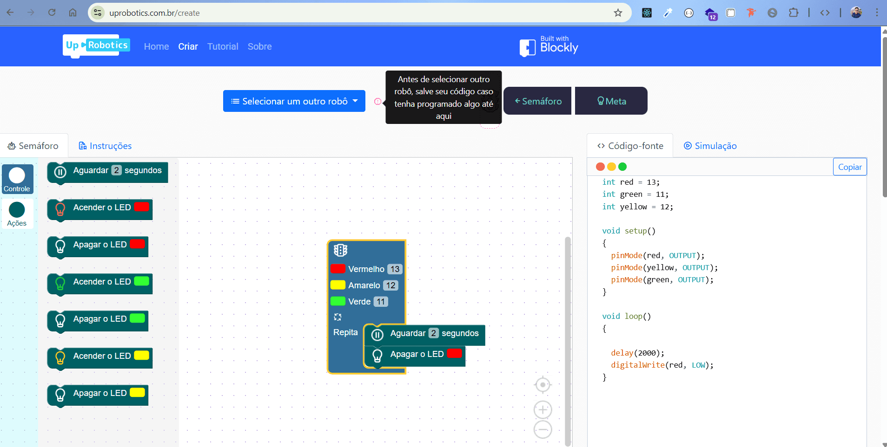The image size is (887, 447).
Task: Bookmark this page with the star icon
Action: pos(618,13)
